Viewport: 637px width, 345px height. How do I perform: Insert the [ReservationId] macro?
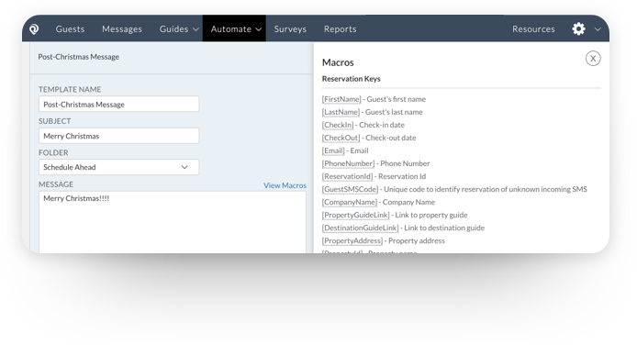pos(347,176)
